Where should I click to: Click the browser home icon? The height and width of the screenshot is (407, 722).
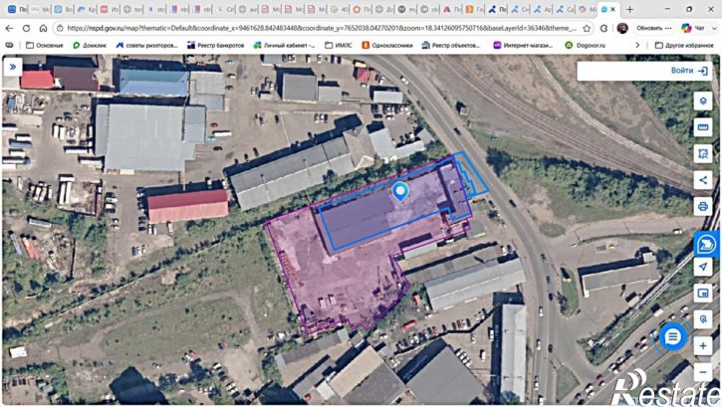(x=43, y=28)
